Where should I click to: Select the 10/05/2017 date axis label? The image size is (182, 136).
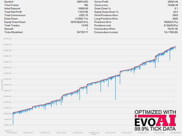coord(28,133)
